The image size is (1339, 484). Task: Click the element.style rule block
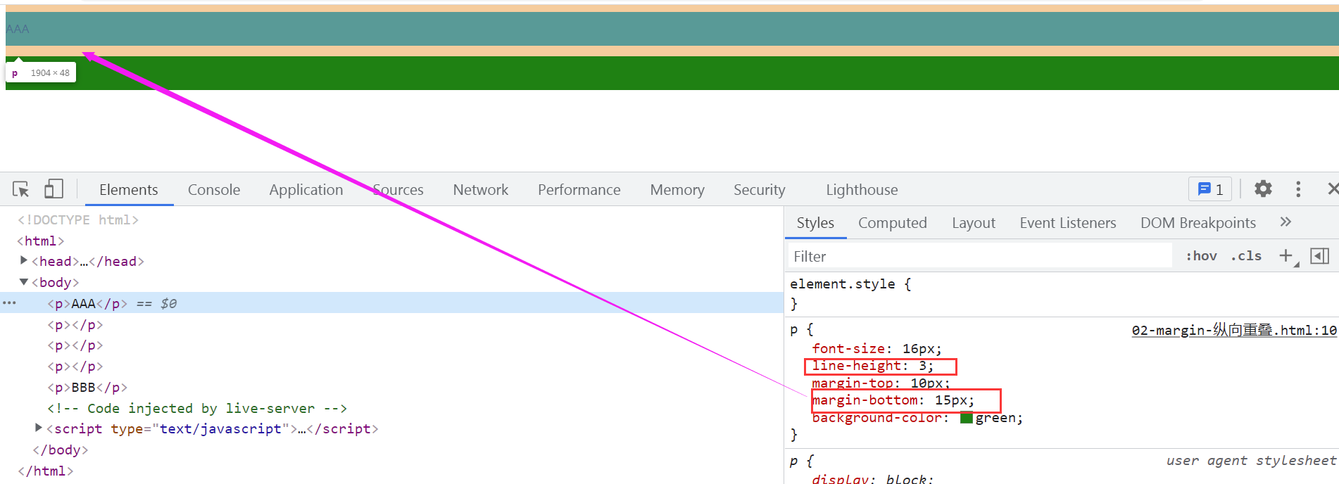pos(1062,294)
